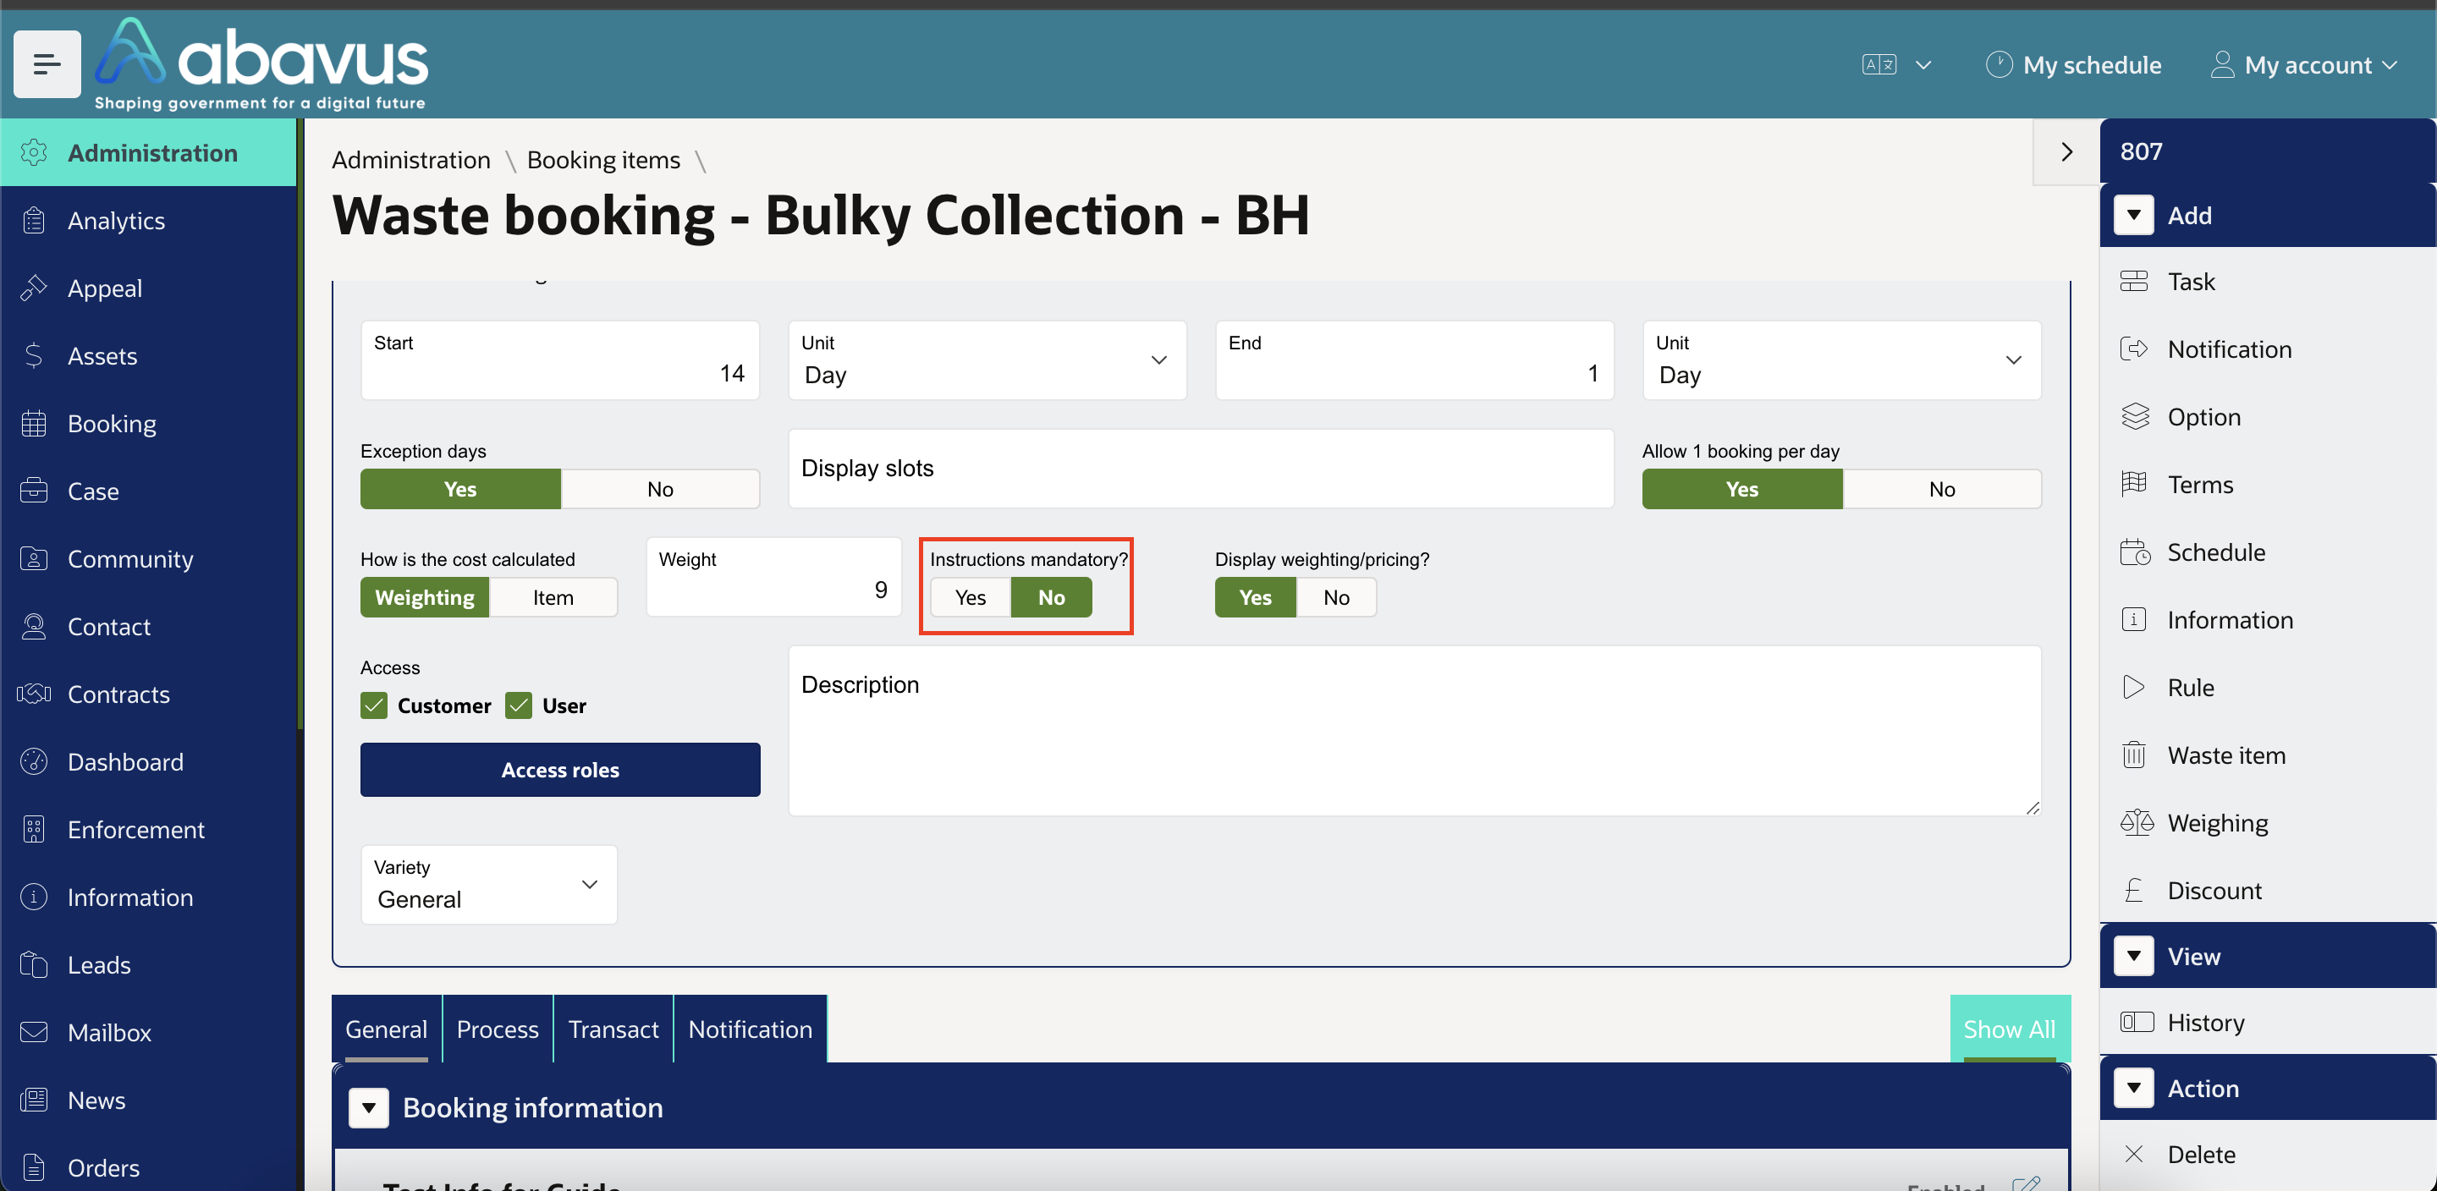Screen dimensions: 2437x1191
Task: Open the Assets dollar icon
Action: pyautogui.click(x=34, y=355)
